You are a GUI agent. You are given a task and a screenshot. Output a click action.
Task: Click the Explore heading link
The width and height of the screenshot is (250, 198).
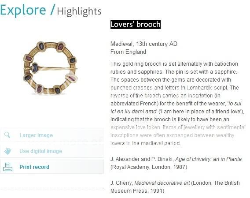click(23, 10)
